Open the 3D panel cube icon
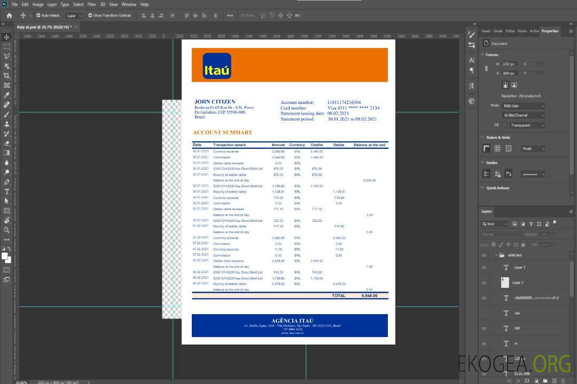The height and width of the screenshot is (384, 577). click(x=472, y=101)
